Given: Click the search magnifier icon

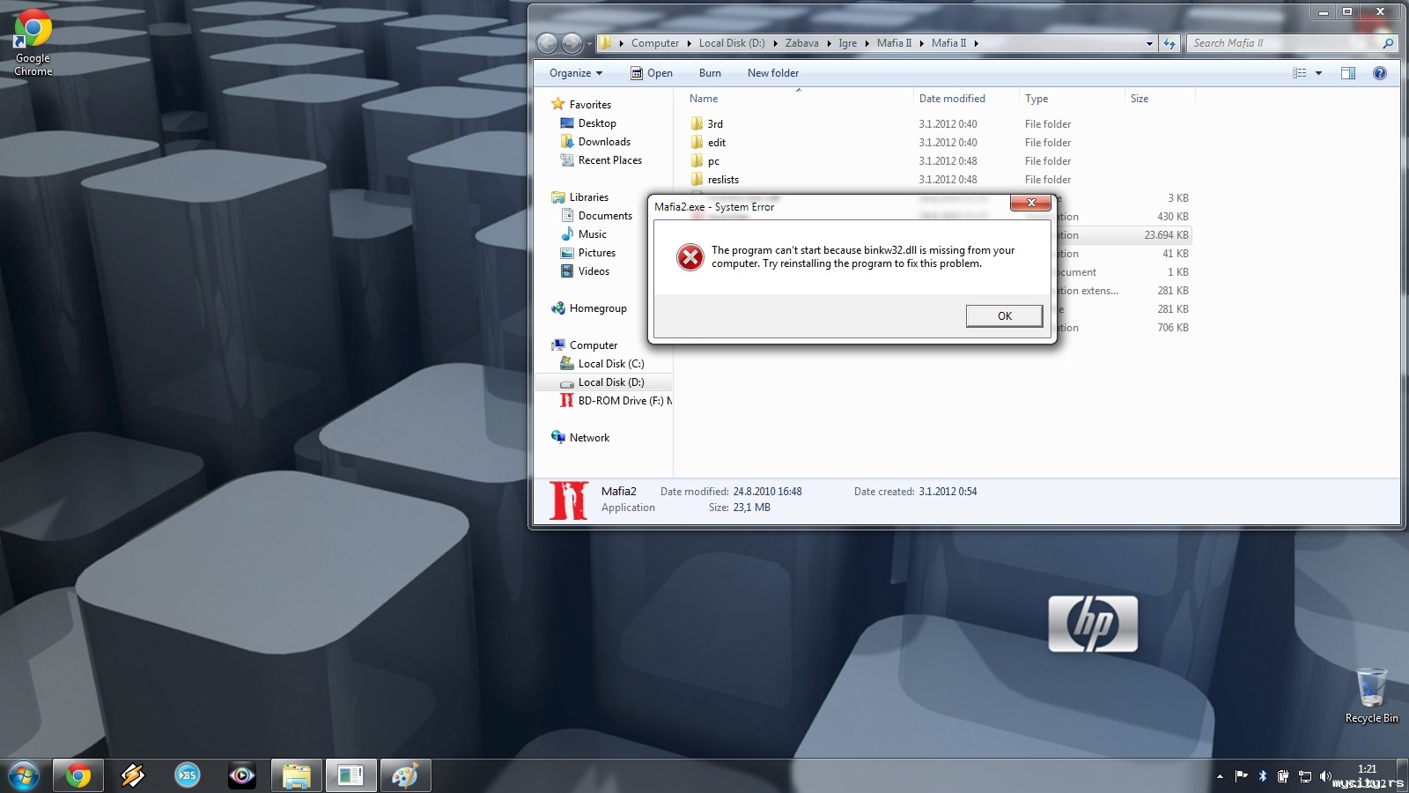Looking at the screenshot, I should pos(1388,43).
